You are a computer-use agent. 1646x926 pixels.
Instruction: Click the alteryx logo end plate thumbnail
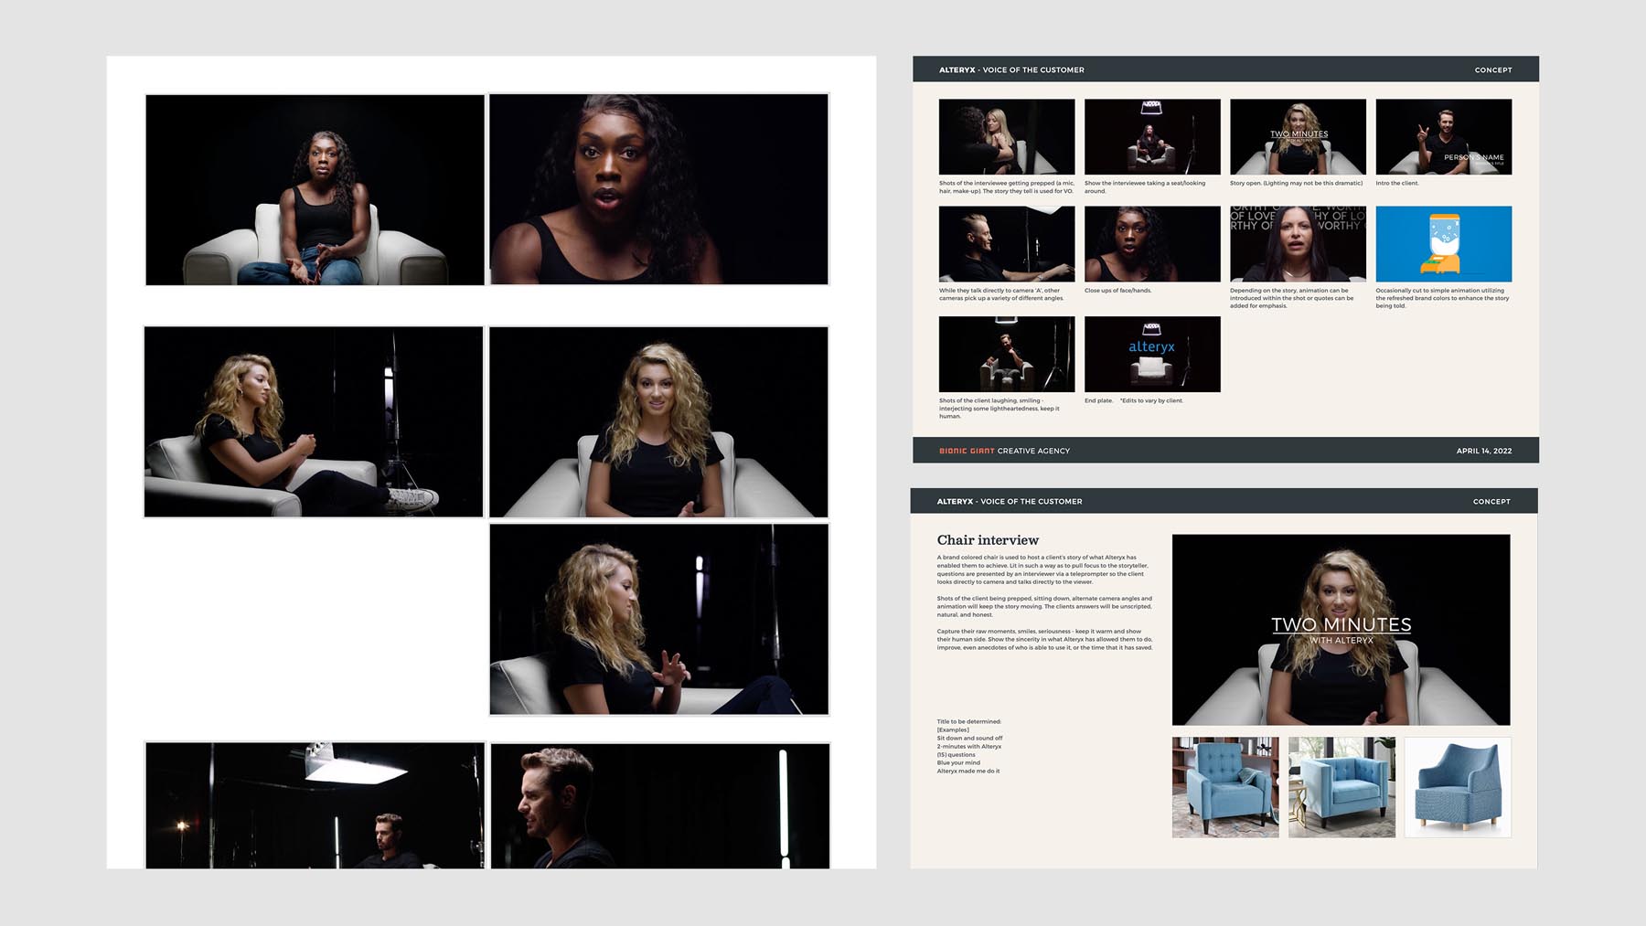[x=1152, y=354]
